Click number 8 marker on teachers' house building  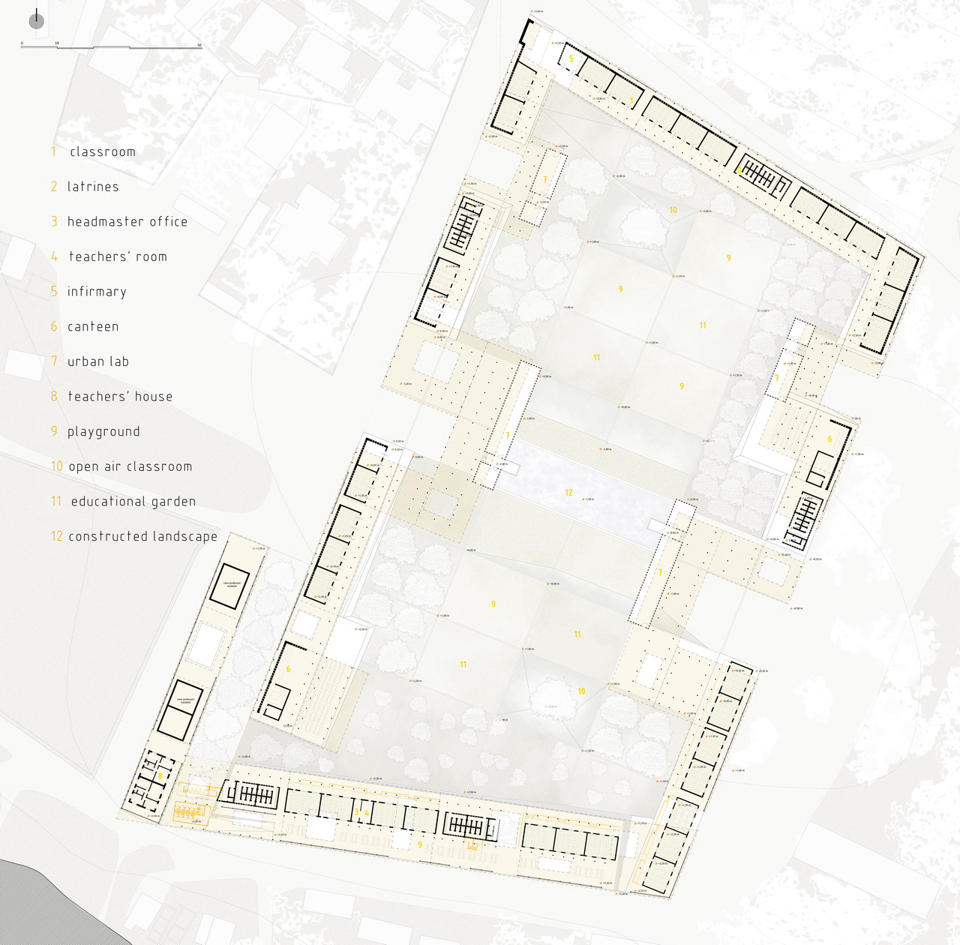pos(160,775)
